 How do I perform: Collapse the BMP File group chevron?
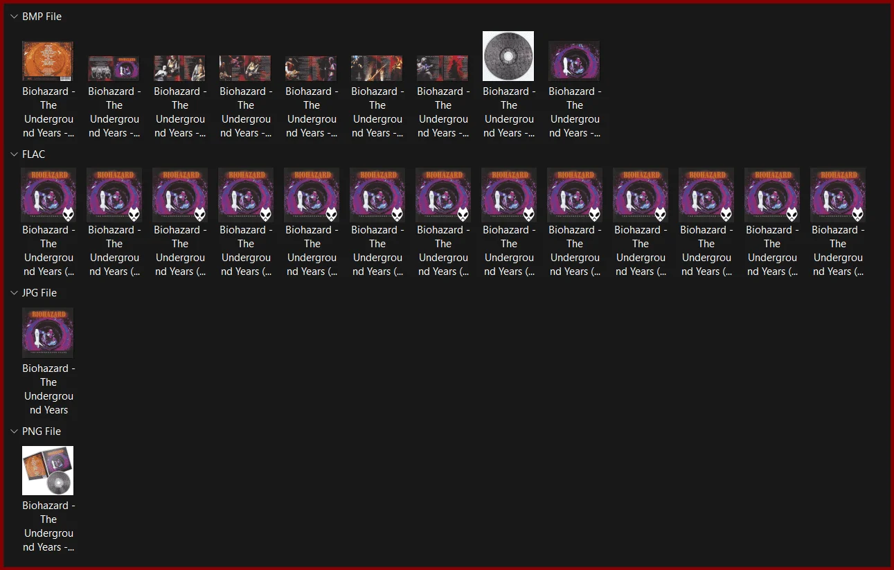pyautogui.click(x=14, y=17)
